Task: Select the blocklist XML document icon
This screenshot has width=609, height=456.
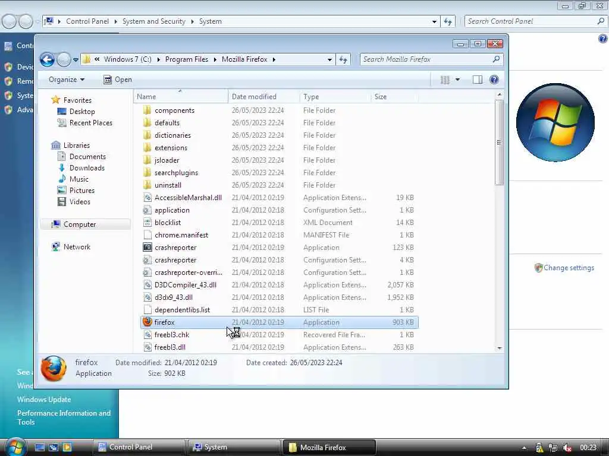Action: (x=147, y=222)
